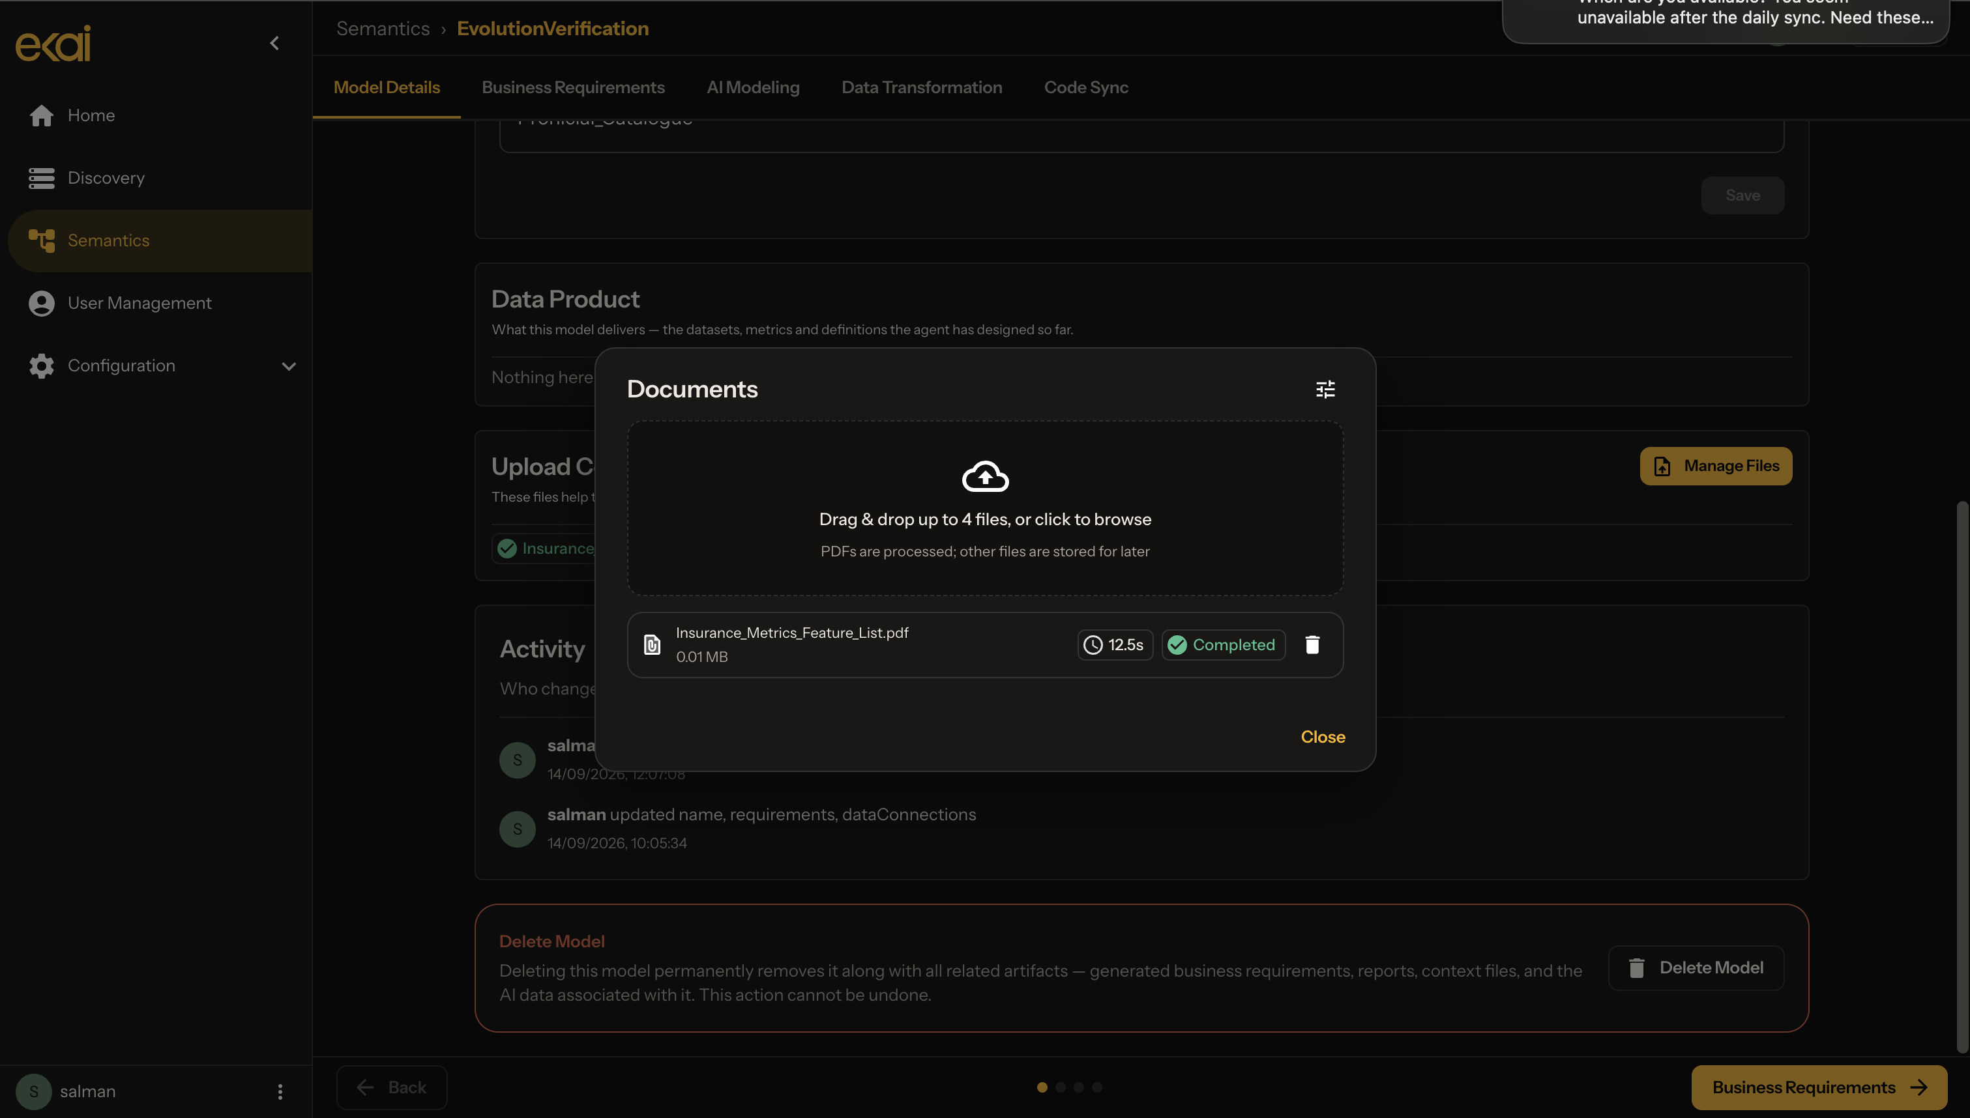Switch to the Model Details tab

387,87
